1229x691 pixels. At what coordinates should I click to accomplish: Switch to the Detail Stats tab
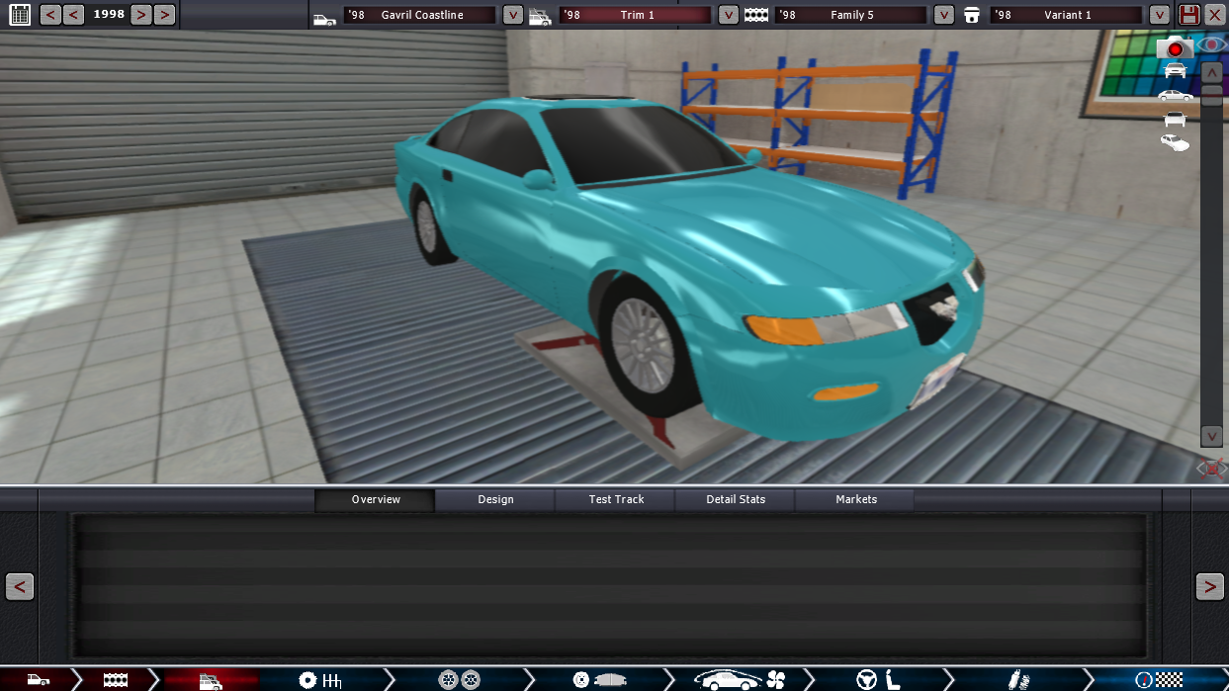[x=736, y=499]
